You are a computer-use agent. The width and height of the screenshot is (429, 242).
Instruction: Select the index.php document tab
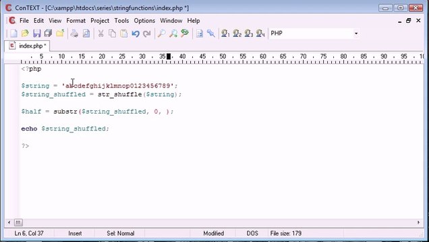(x=27, y=46)
